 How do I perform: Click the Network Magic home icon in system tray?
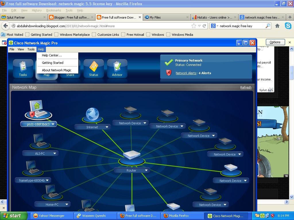coord(262,216)
